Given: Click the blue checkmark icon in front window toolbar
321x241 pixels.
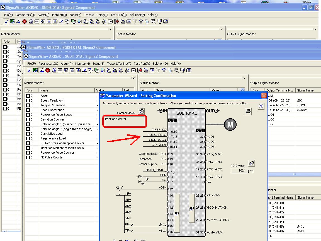Looking at the screenshot, I should [x=29, y=71].
